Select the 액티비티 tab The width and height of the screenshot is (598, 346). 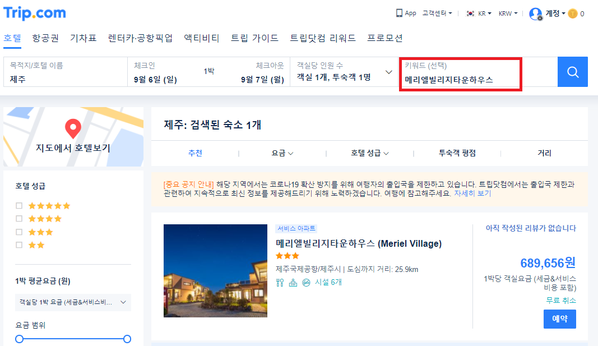pos(202,38)
